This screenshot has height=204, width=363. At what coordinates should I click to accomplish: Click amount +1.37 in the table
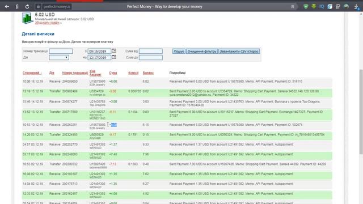coord(113,144)
